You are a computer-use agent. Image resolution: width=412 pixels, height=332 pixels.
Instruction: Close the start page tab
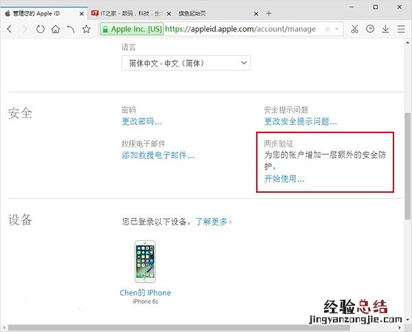tap(256, 14)
